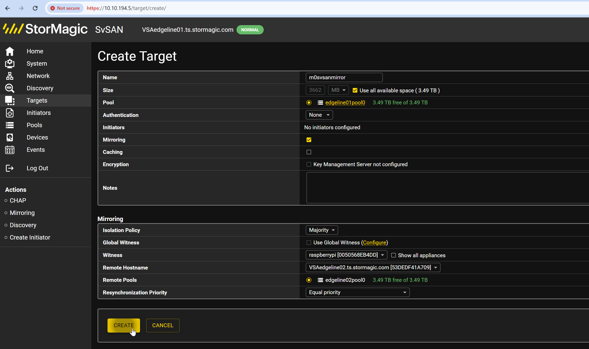This screenshot has height=349, width=589.
Task: Click the Pools stacked-bars icon
Action: tap(10, 125)
